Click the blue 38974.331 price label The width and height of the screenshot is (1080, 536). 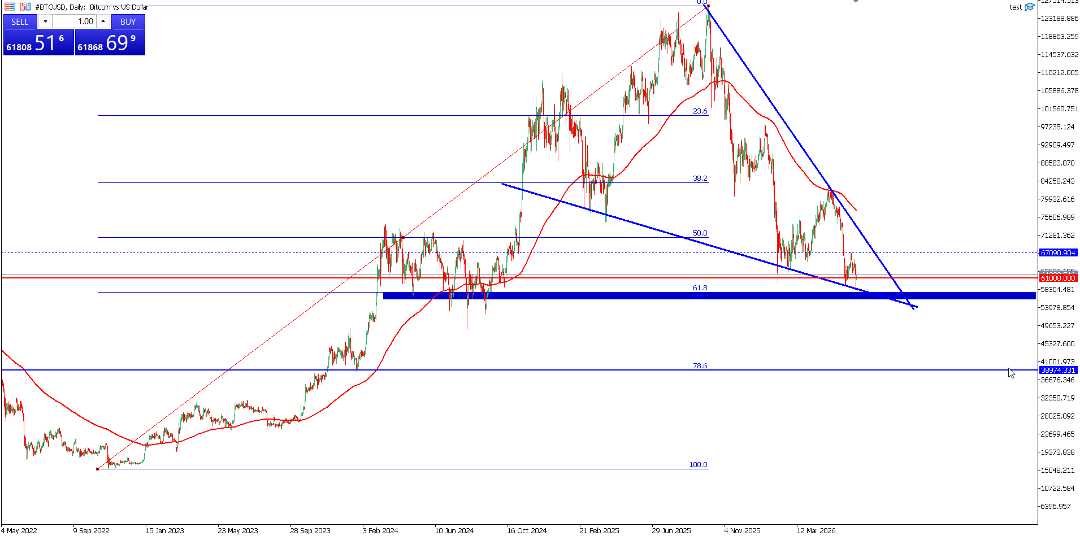click(x=1058, y=371)
